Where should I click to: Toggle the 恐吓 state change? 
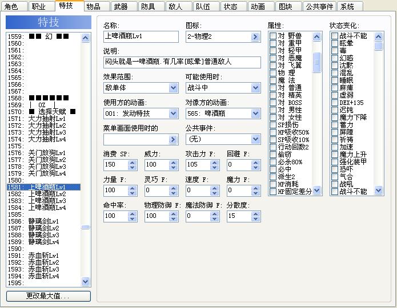tap(335, 169)
